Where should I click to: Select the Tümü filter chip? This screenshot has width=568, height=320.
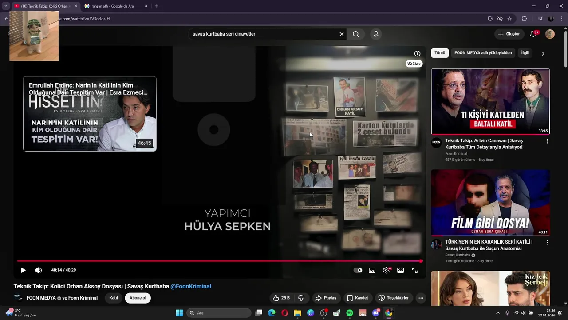coord(440,53)
